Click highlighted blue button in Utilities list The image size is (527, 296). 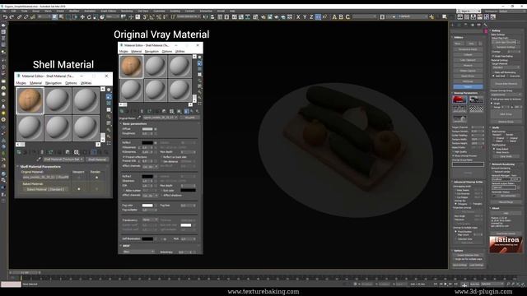tap(468, 87)
